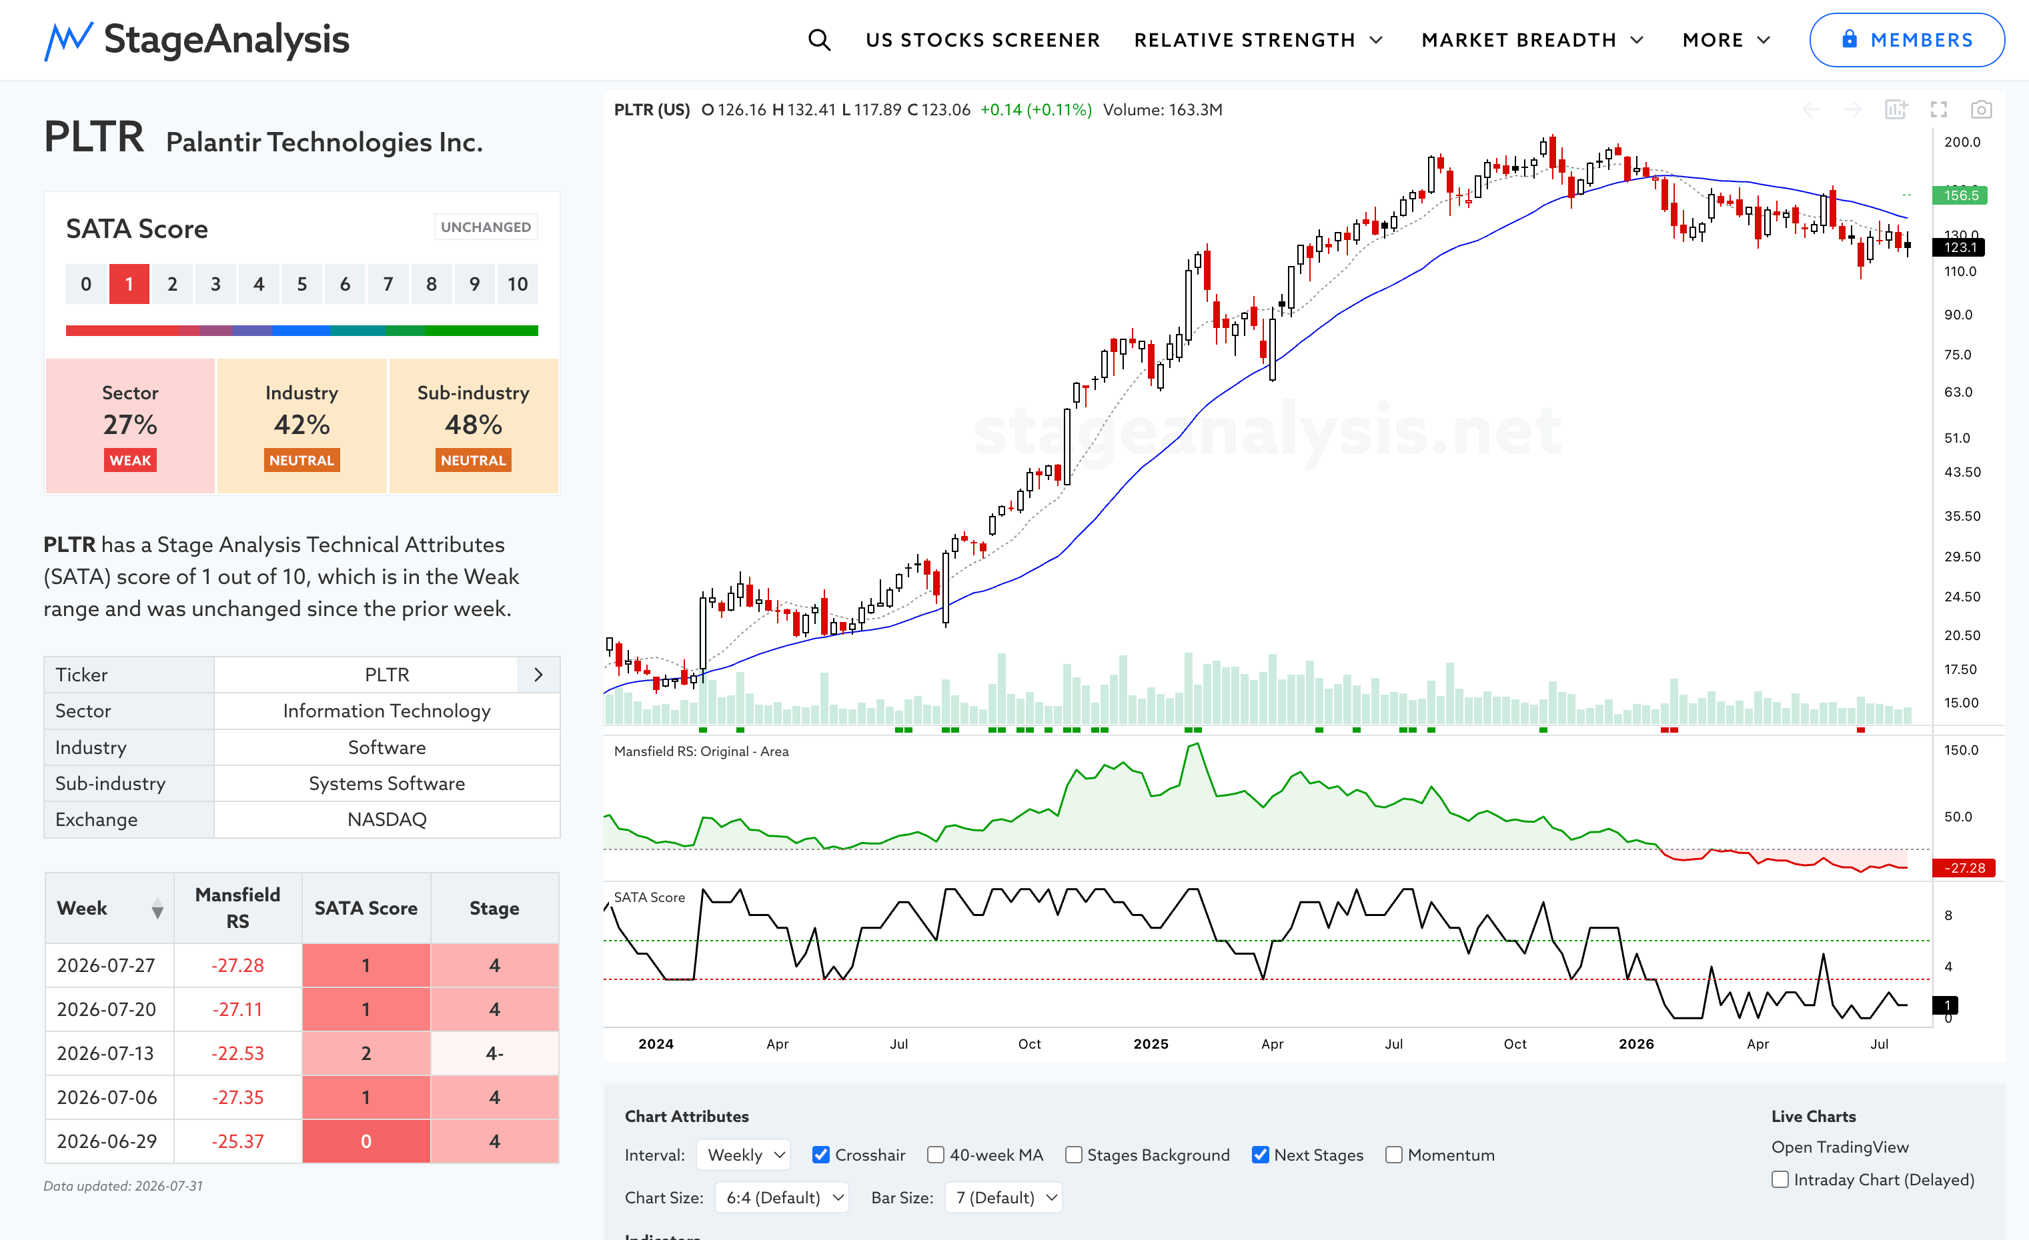Click the SATA Score indicator pane label
This screenshot has width=2029, height=1240.
click(650, 897)
